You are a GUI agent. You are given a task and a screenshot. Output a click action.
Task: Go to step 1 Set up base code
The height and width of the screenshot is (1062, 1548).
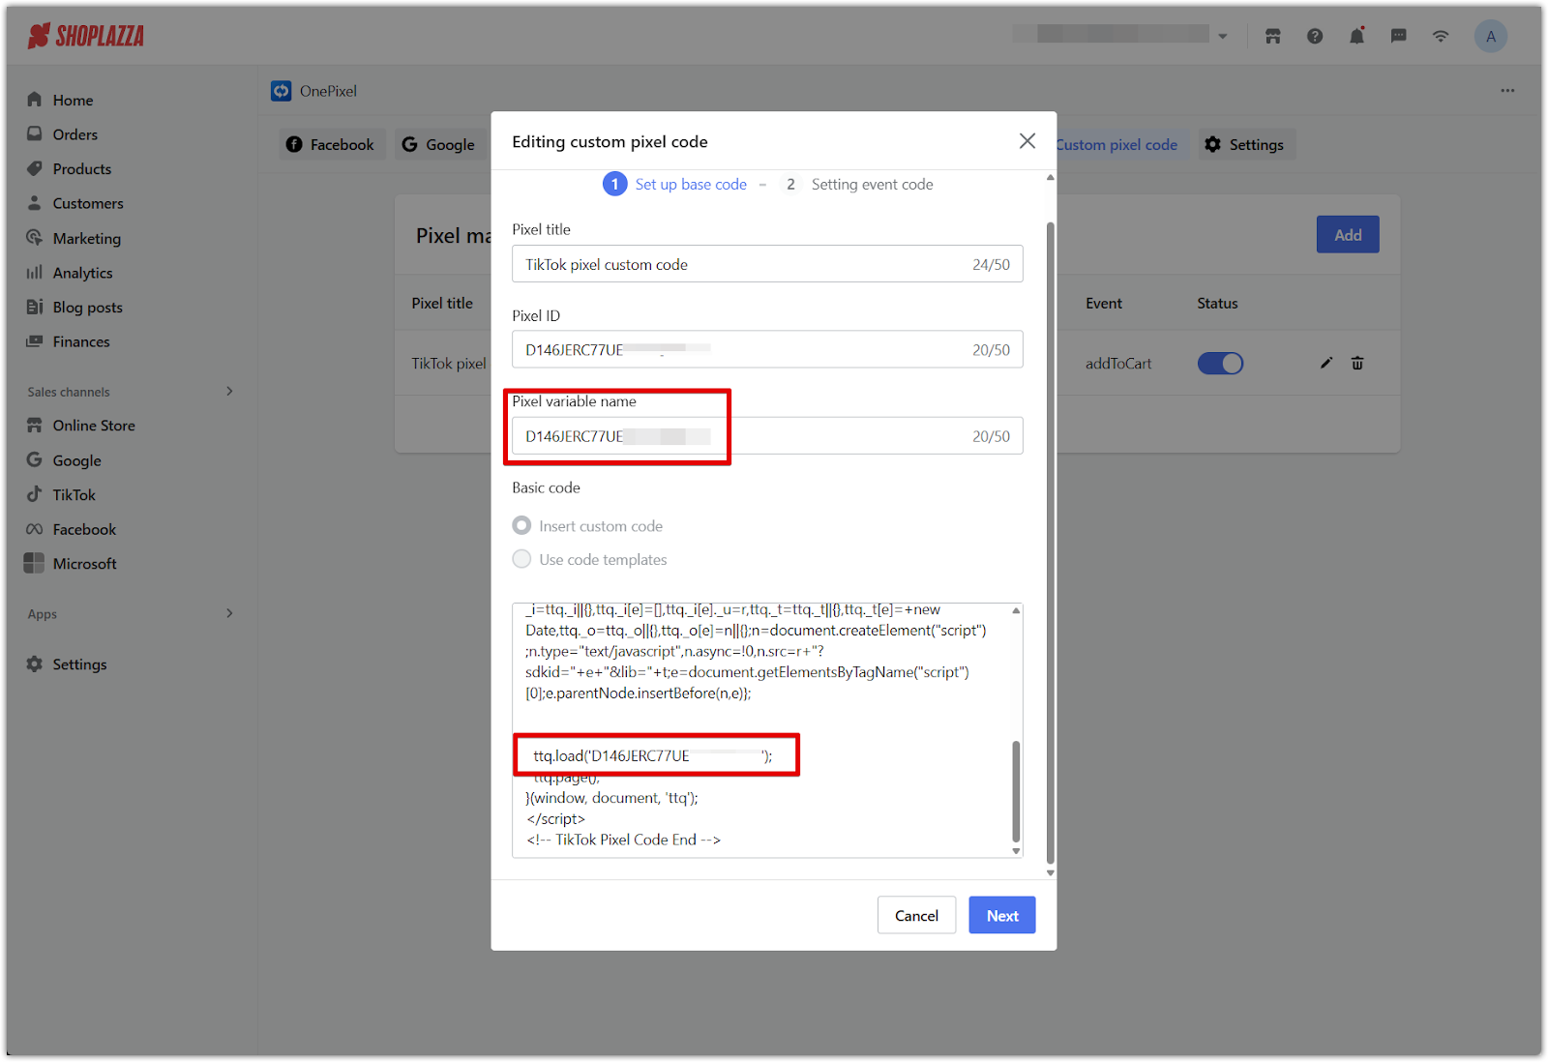pos(675,185)
